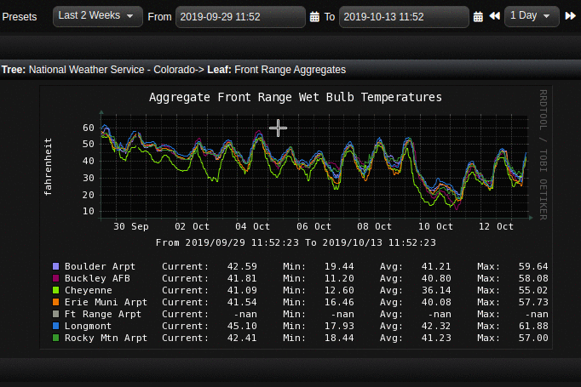The height and width of the screenshot is (387, 581).
Task: Click Cheyenne avg value 36.14
Action: pos(436,290)
